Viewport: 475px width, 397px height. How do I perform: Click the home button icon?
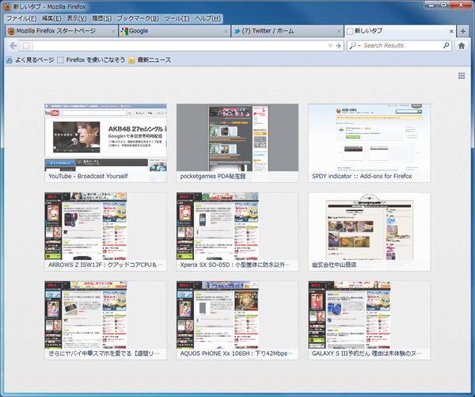point(462,46)
